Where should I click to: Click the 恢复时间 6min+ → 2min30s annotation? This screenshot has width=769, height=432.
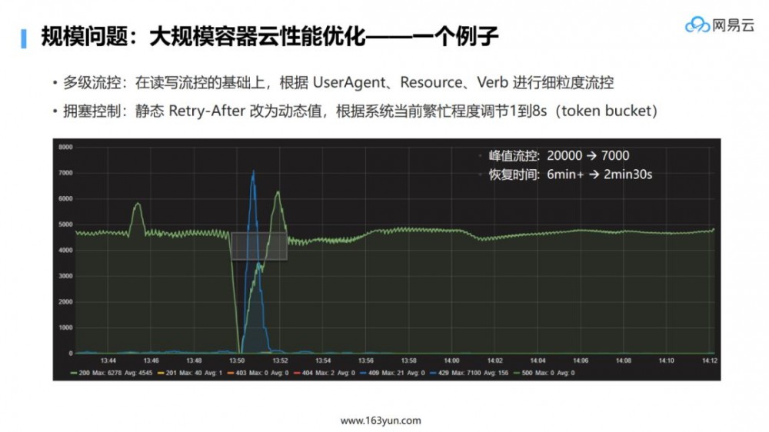[x=571, y=174]
